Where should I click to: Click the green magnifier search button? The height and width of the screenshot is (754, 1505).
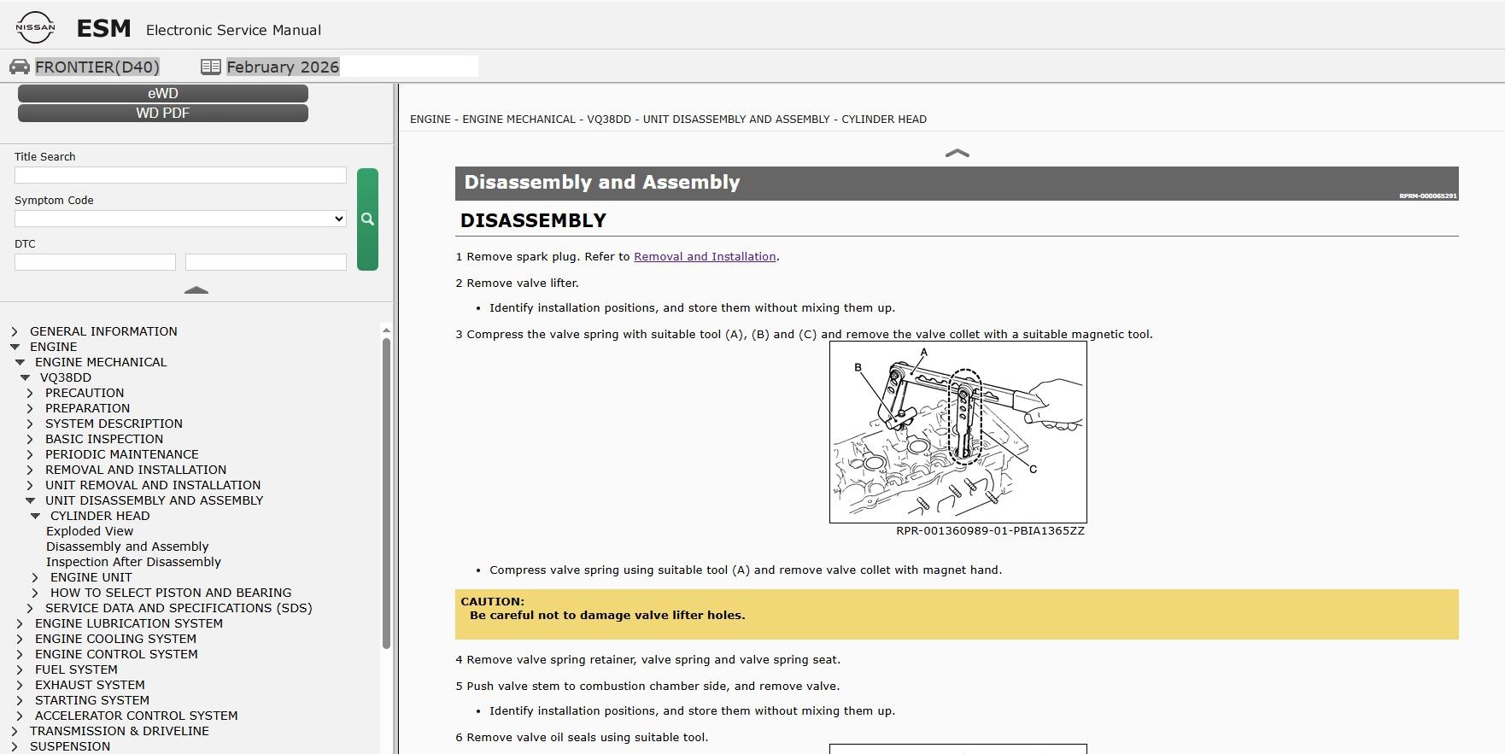pyautogui.click(x=367, y=219)
